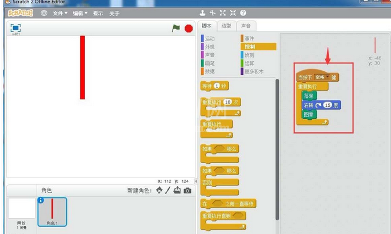Click the 如果 那么 否则 block
This screenshot has width=391, height=234.
(220, 181)
